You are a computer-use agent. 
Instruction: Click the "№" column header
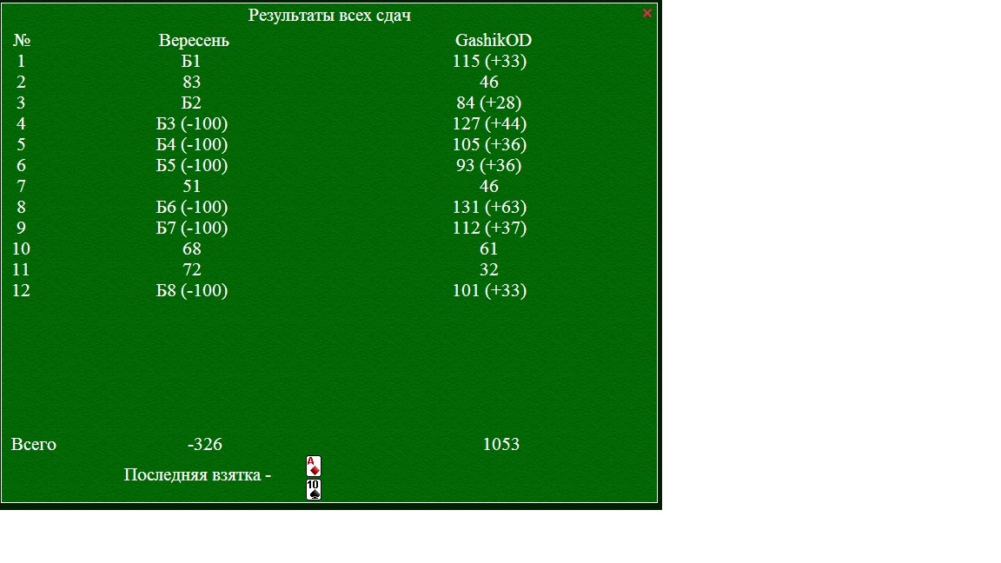(22, 40)
